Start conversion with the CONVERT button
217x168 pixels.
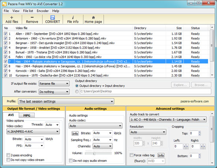click(x=52, y=19)
